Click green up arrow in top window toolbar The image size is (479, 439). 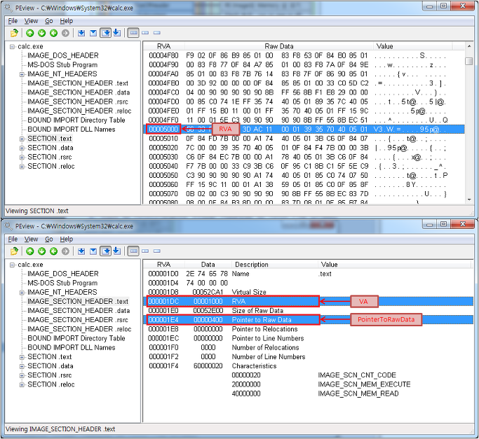coord(30,33)
